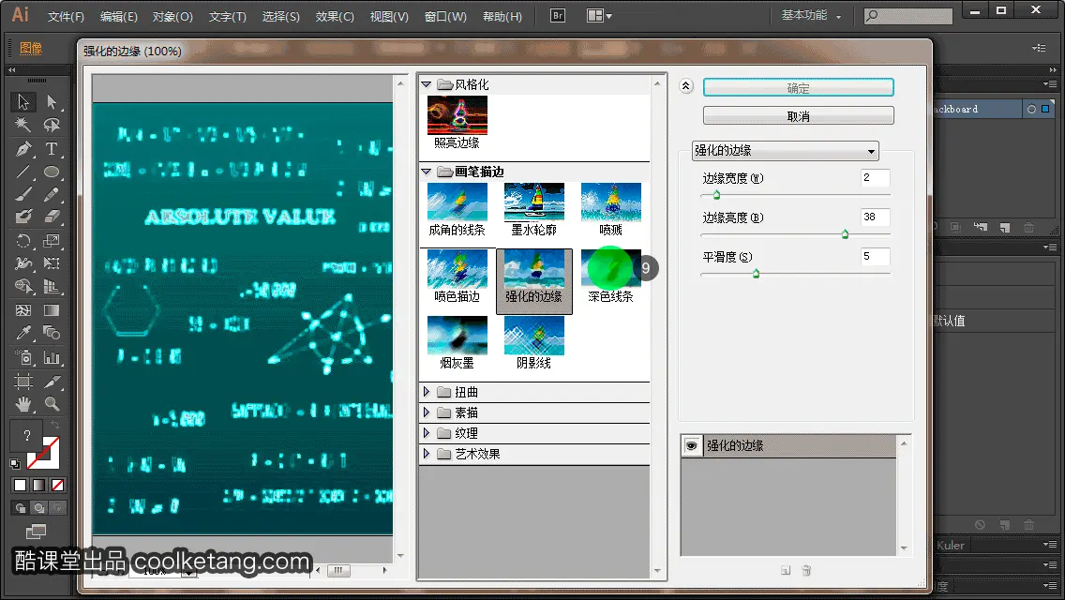Toggle target circle on Artboard layer
1065x600 pixels.
click(x=1031, y=109)
